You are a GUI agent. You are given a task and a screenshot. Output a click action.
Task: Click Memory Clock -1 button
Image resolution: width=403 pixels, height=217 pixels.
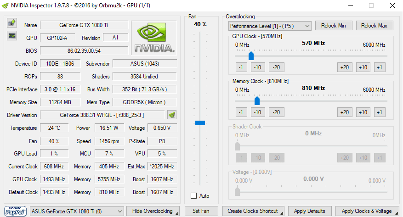[241, 112]
